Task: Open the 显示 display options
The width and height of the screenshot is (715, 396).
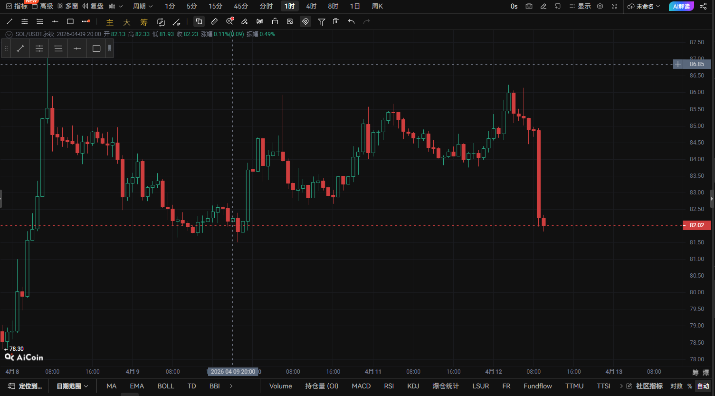Action: click(580, 6)
